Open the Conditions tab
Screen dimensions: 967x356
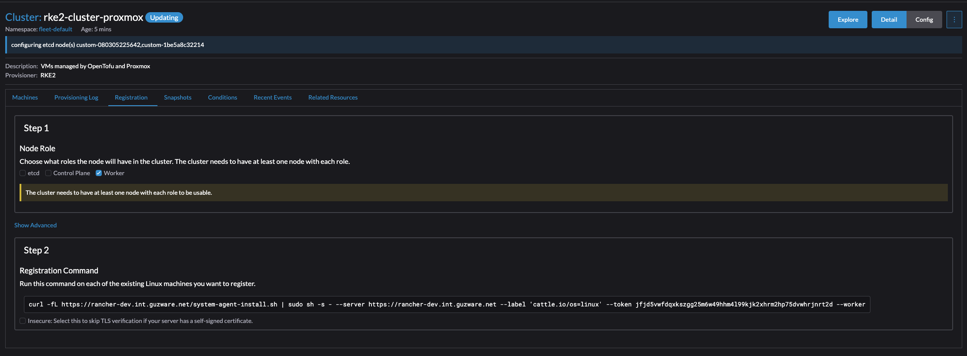222,97
